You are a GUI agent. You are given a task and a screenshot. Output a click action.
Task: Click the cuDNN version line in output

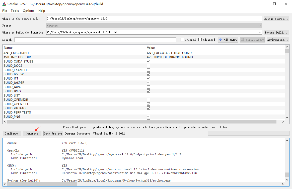click(x=47, y=143)
